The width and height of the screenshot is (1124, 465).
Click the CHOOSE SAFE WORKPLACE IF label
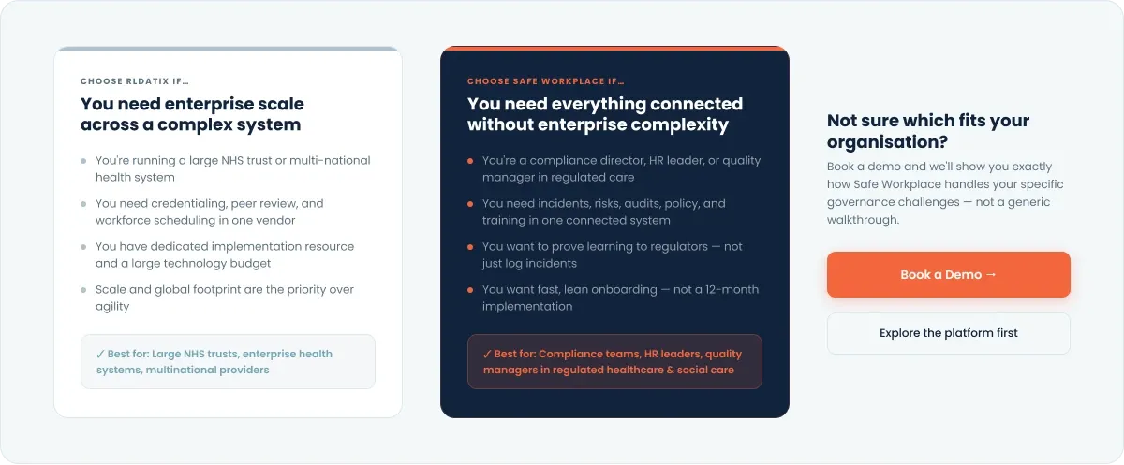point(546,81)
